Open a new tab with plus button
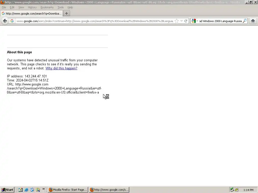The width and height of the screenshot is (258, 193). tap(67, 14)
